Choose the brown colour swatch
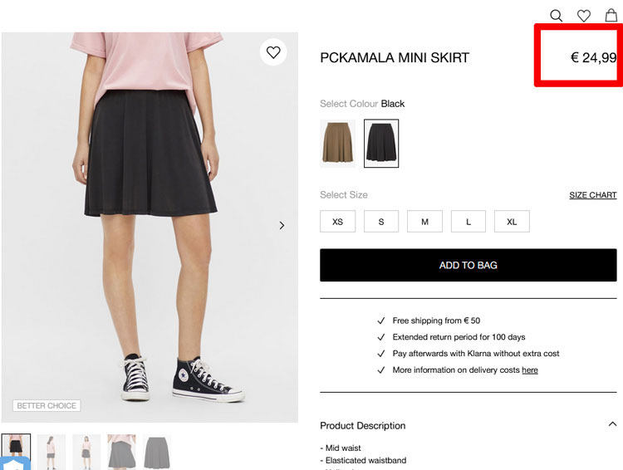 point(337,144)
